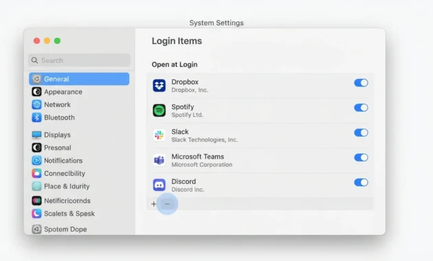Open Appearance settings

(x=63, y=92)
